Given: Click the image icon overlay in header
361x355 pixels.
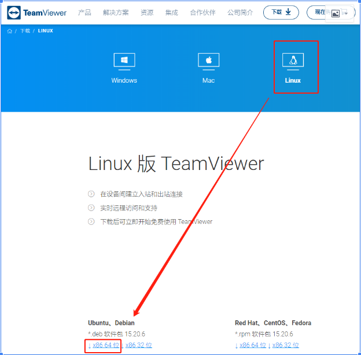Looking at the screenshot, I should tap(335, 13).
